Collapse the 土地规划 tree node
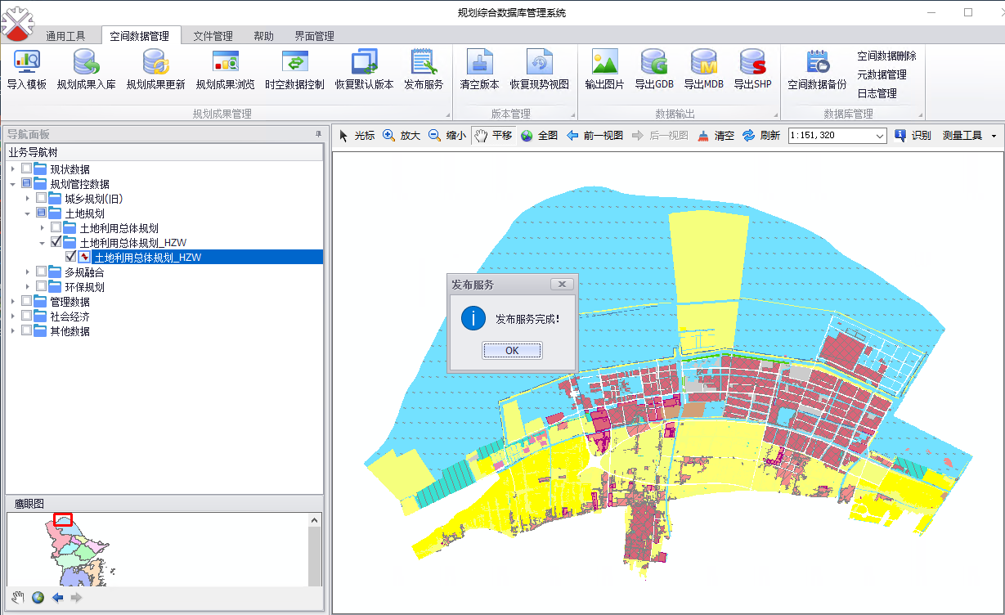1005x615 pixels. pyautogui.click(x=28, y=213)
